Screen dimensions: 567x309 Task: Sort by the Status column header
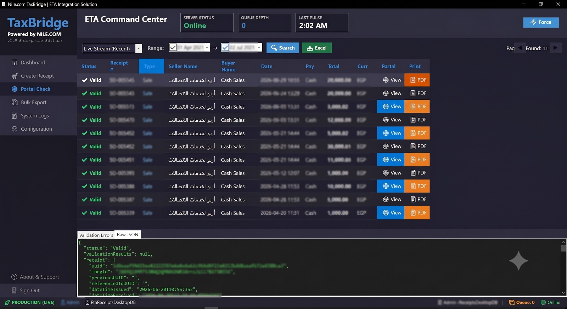coord(89,66)
